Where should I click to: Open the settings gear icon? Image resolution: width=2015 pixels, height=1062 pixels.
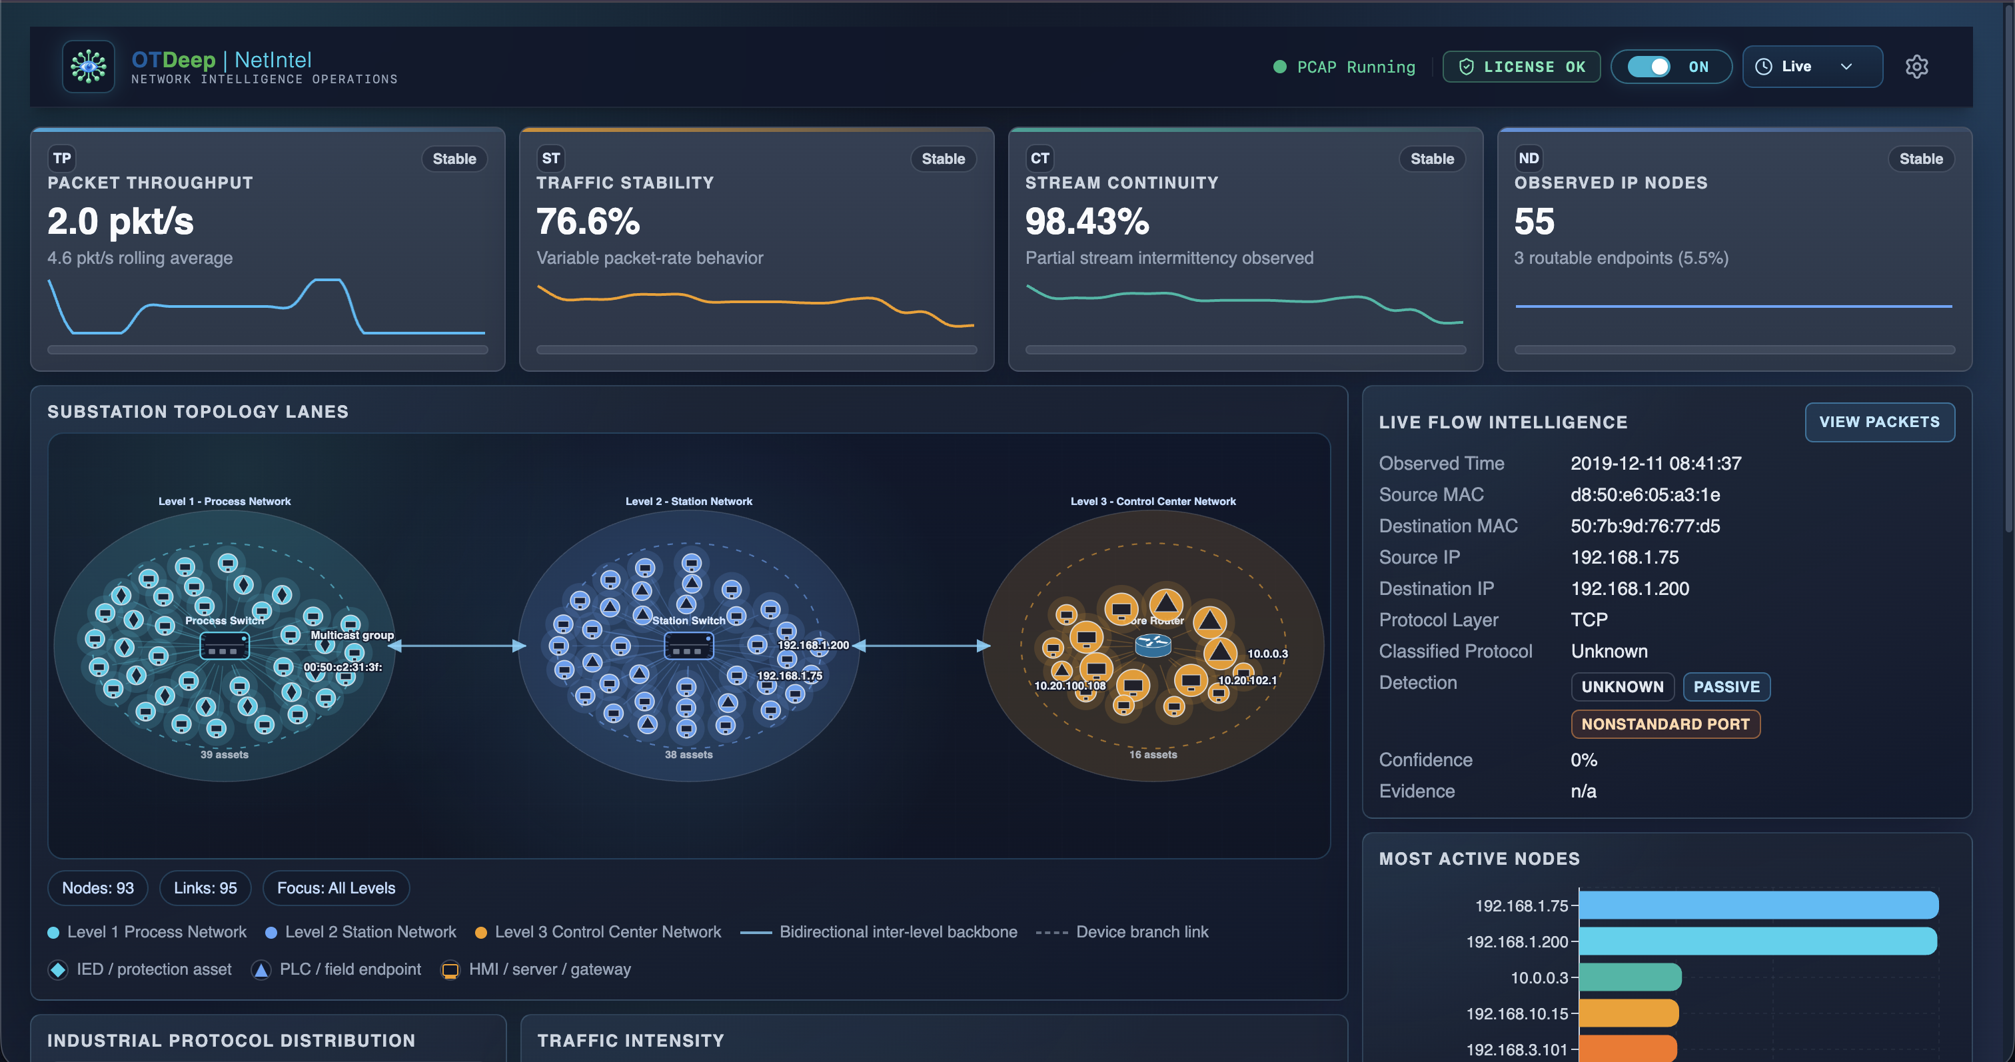coord(1916,67)
